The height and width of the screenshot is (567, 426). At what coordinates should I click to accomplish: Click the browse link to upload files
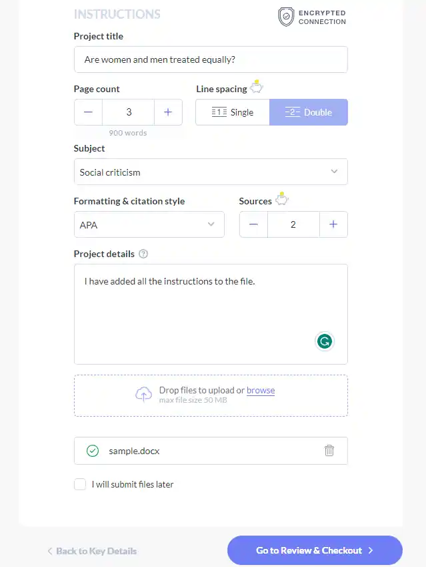coord(261,391)
